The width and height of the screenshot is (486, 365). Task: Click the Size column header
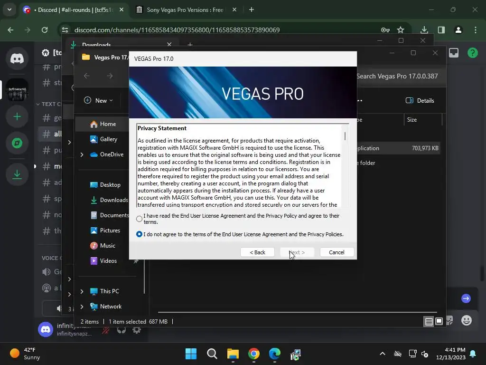pyautogui.click(x=423, y=119)
